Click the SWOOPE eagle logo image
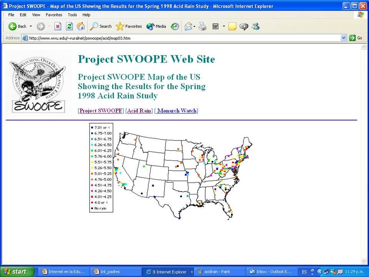369x277 pixels. pyautogui.click(x=39, y=83)
